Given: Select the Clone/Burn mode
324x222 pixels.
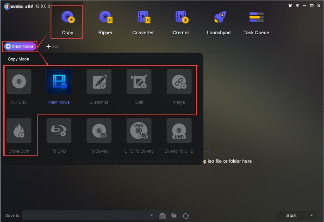Looking at the screenshot, I should tap(19, 131).
